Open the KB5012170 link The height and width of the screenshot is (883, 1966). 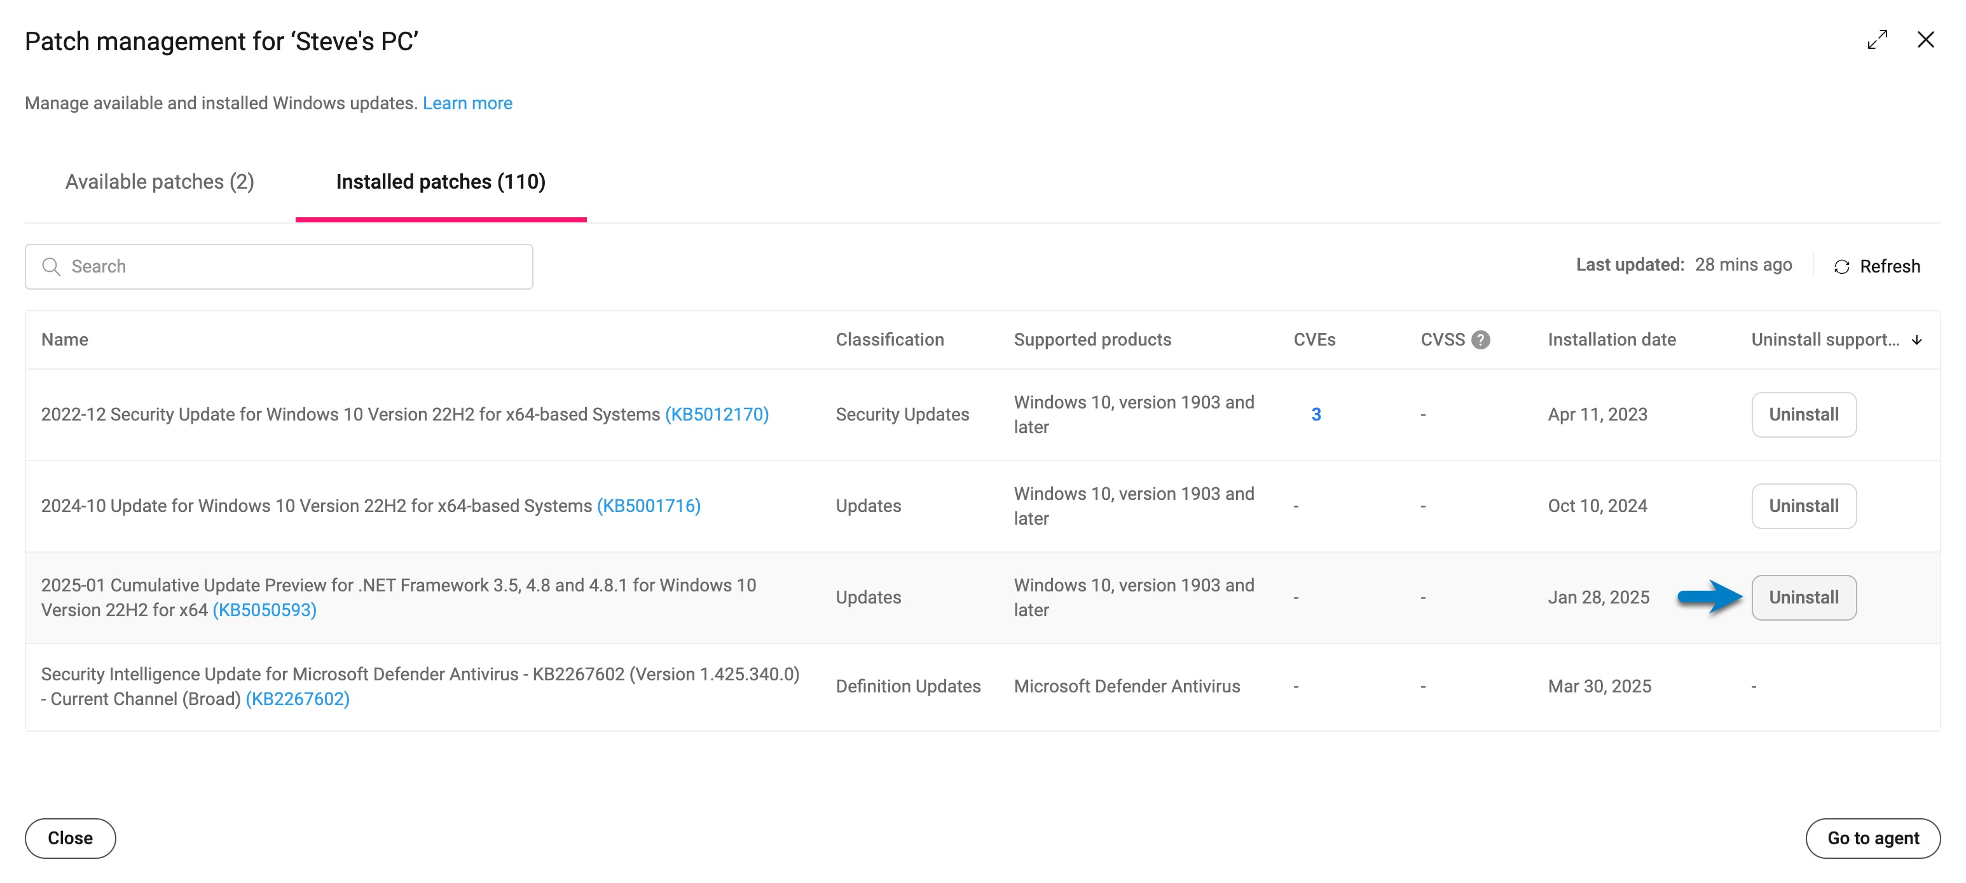click(x=716, y=414)
